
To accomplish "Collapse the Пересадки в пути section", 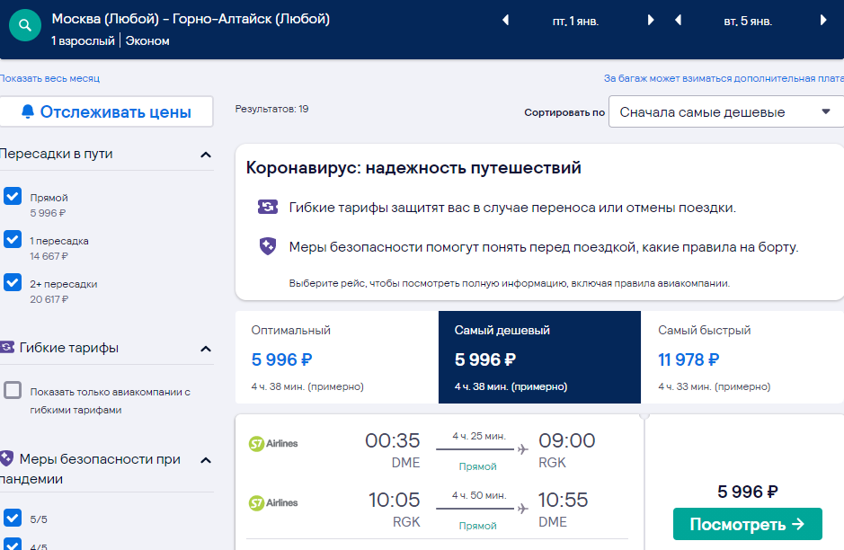I will coord(206,155).
